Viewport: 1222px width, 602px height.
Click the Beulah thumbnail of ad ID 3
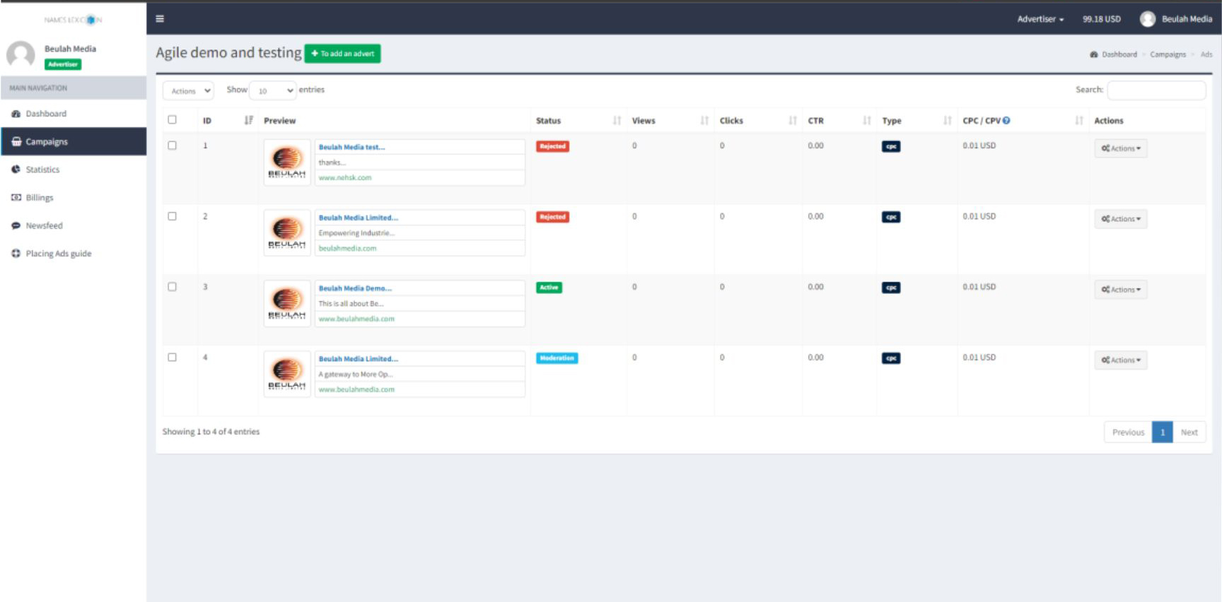[x=287, y=304]
